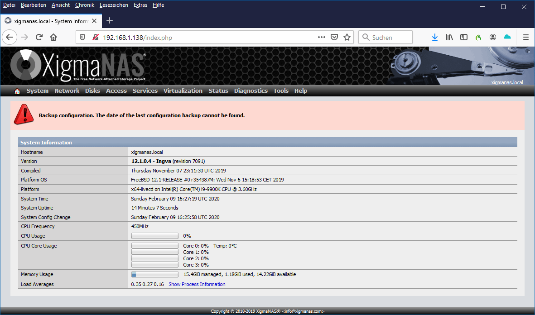Click the Show Process Information link
This screenshot has height=315, width=535.
pos(197,284)
